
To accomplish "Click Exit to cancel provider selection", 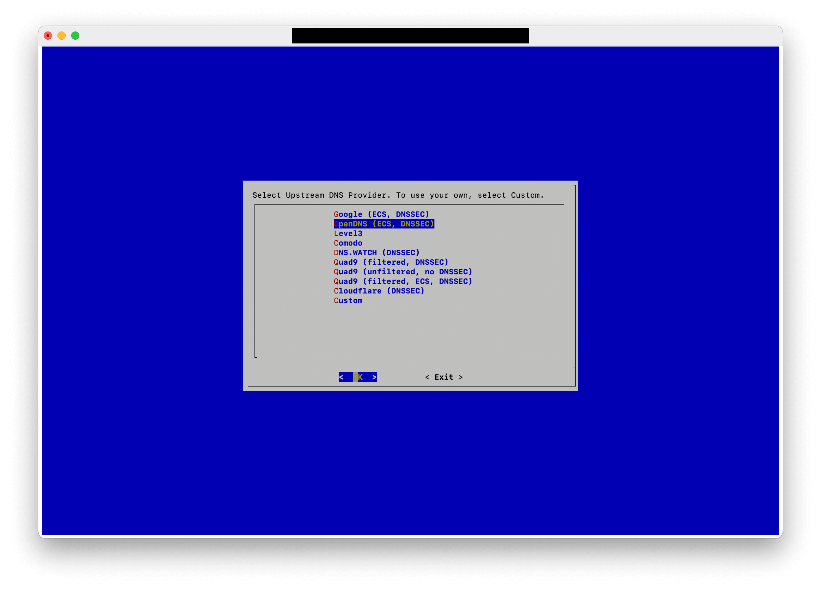I will 443,377.
